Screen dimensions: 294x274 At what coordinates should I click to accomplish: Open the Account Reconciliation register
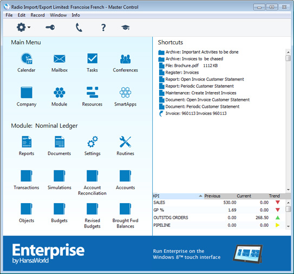coord(92,176)
